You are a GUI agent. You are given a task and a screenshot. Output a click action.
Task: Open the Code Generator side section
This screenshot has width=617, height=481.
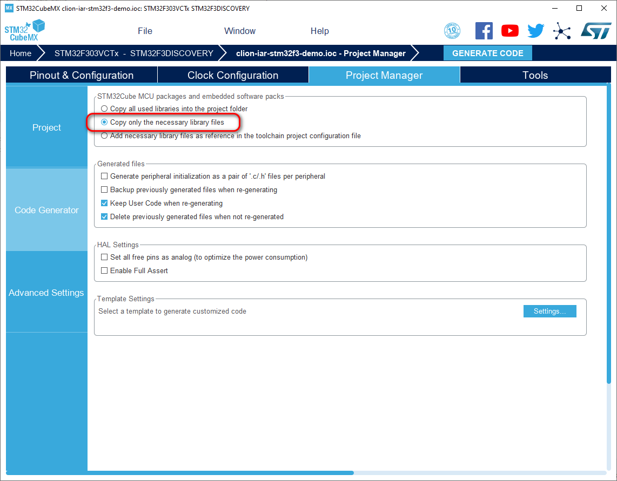pos(46,210)
